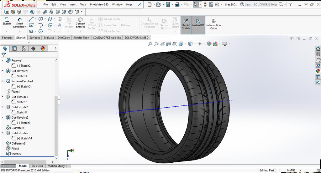Screen dimensions: 321x173
Task: Open the ConfigurationManager tab
Action: 24,48
